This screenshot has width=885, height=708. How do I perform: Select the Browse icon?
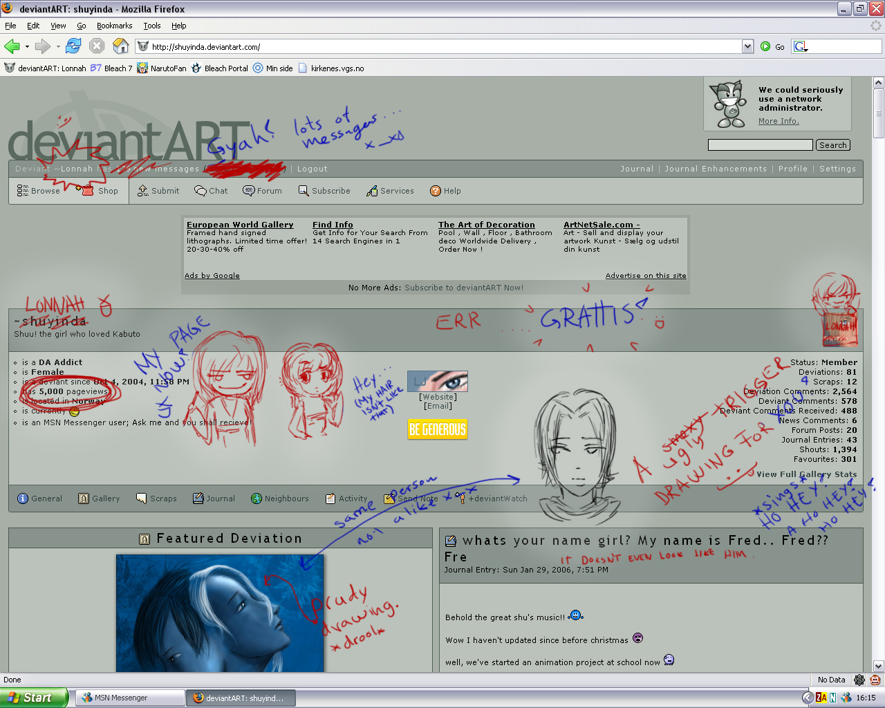coord(38,191)
